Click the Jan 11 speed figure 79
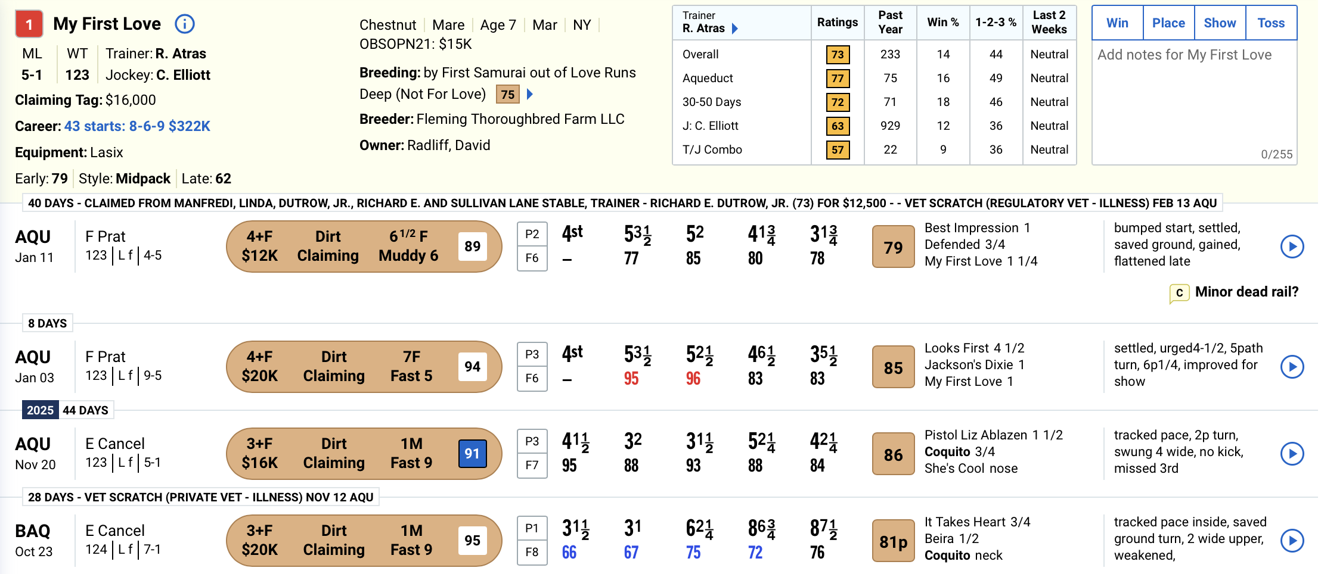1321x574 pixels. pos(893,247)
